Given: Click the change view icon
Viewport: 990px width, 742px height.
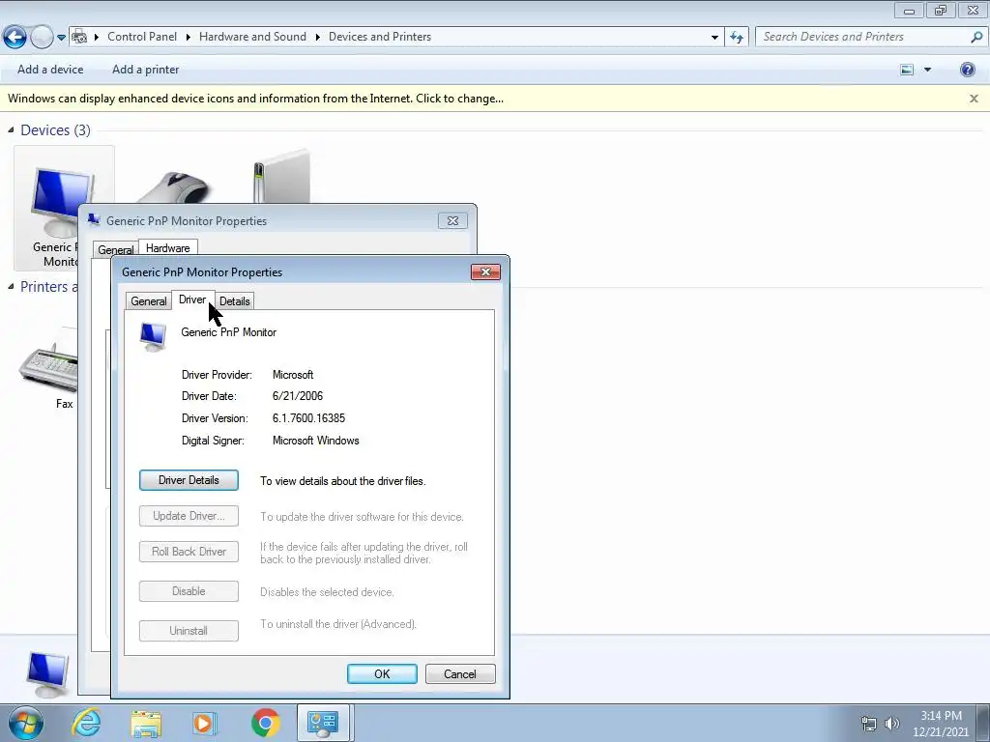Looking at the screenshot, I should pyautogui.click(x=907, y=70).
